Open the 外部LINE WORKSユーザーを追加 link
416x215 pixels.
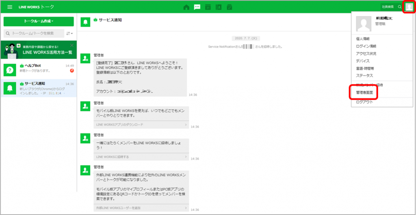coord(141,208)
